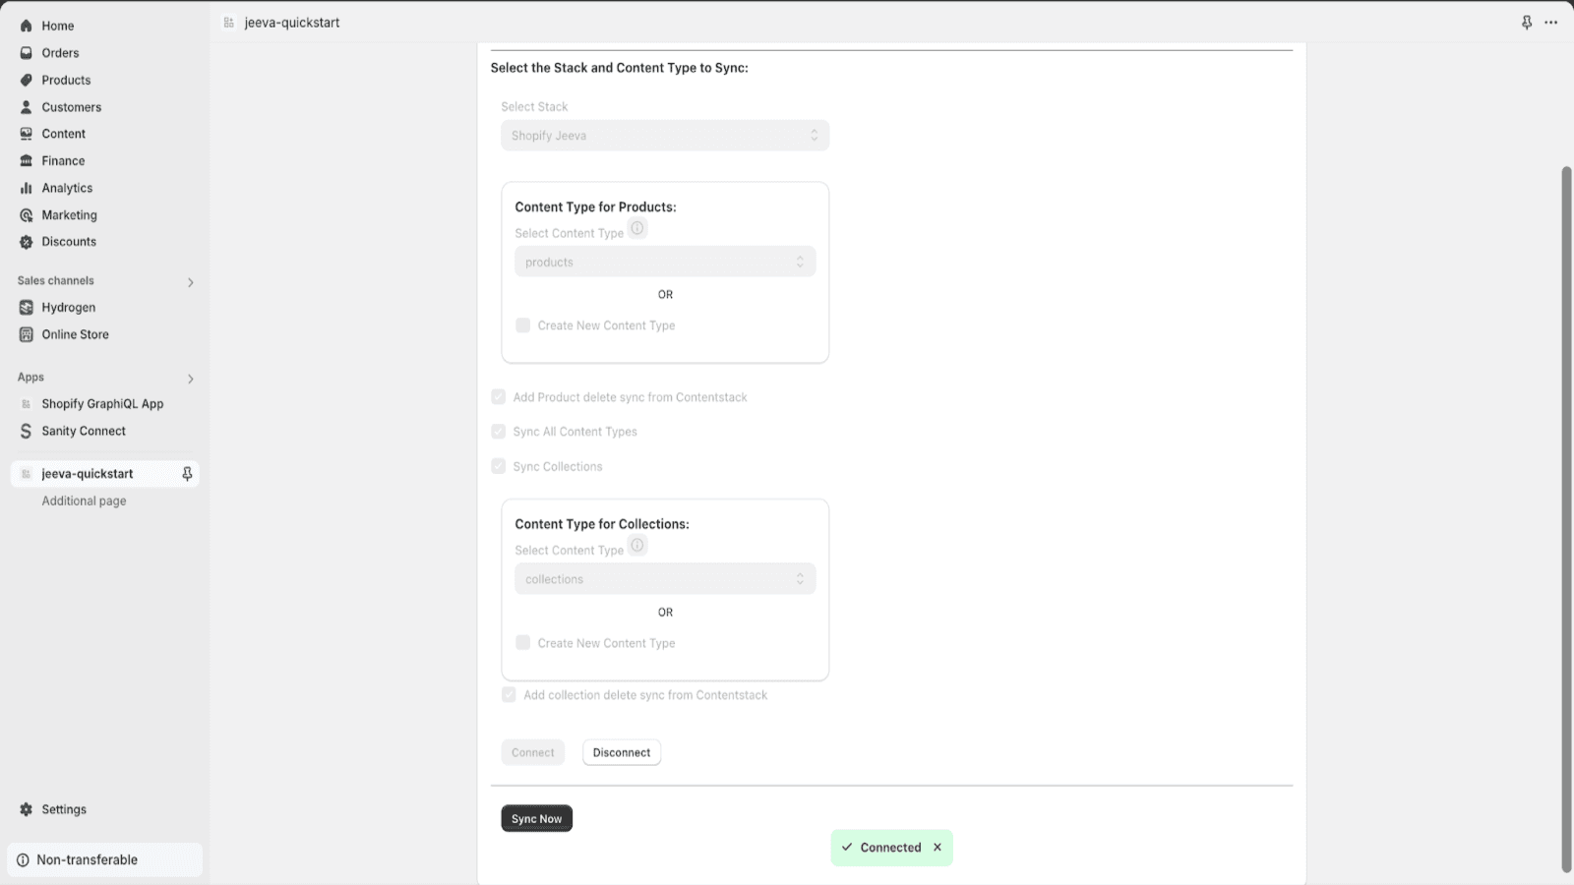Expand the Apps section chevron
Screen dimensions: 1574x885
pyautogui.click(x=191, y=379)
